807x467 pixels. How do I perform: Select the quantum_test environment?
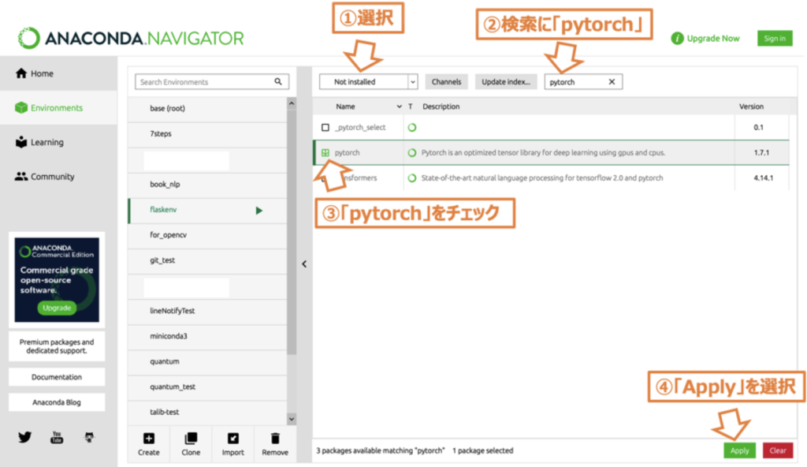point(207,387)
